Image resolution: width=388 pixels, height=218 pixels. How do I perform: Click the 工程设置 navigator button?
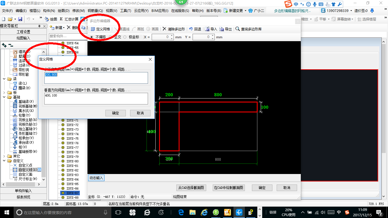(23, 32)
